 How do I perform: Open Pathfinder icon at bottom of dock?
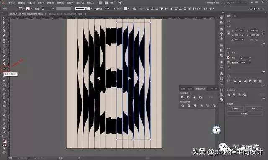click(222, 99)
